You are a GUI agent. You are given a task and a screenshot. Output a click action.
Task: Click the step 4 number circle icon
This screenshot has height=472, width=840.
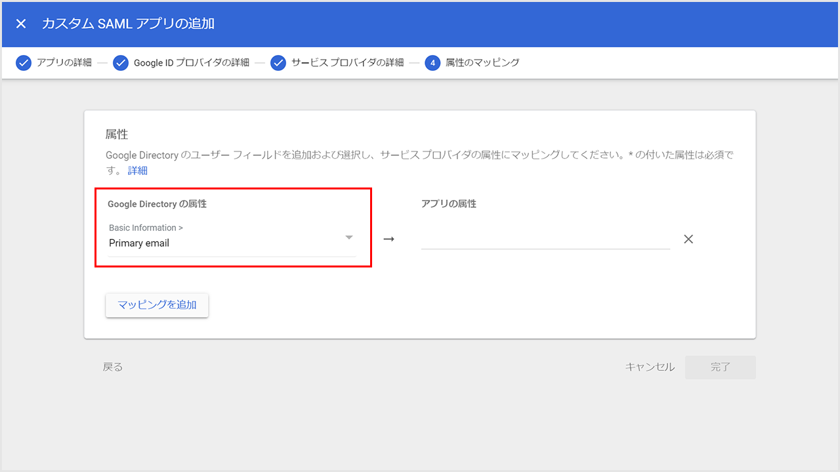coord(432,63)
